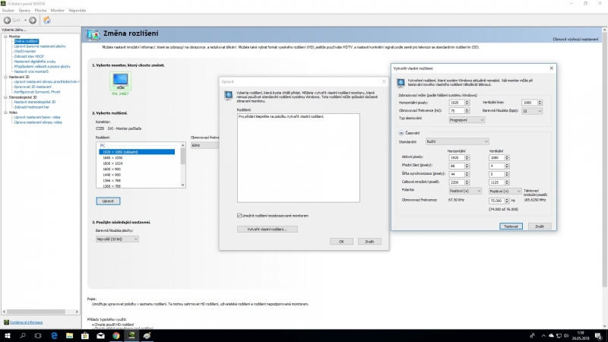Open Zobrazit hodnocení her page
Image resolution: width=608 pixels, height=342 pixels.
[x=32, y=107]
